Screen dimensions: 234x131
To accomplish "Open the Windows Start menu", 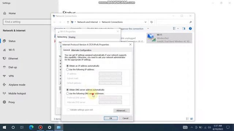I will [x=4, y=127].
